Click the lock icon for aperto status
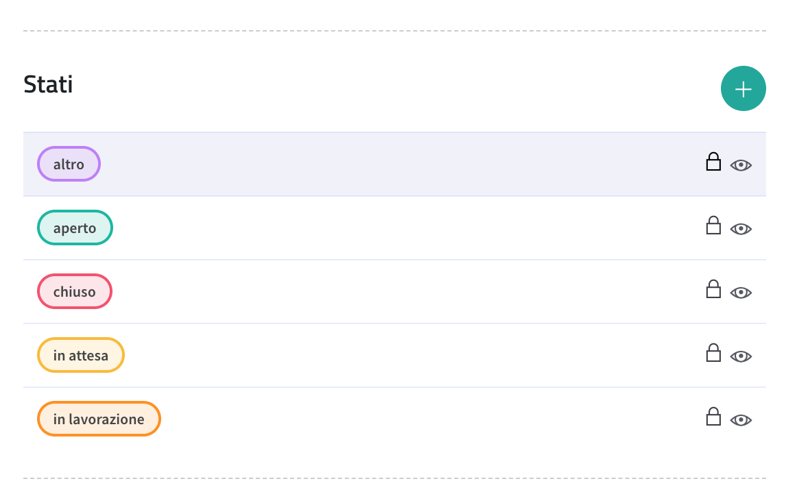Viewport: 808px width, 503px height. 713,225
